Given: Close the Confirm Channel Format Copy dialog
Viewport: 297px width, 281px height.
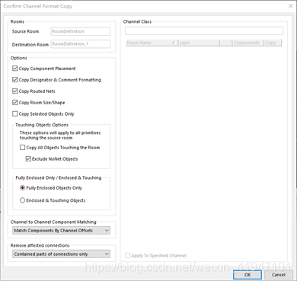Looking at the screenshot, I should coord(291,6).
